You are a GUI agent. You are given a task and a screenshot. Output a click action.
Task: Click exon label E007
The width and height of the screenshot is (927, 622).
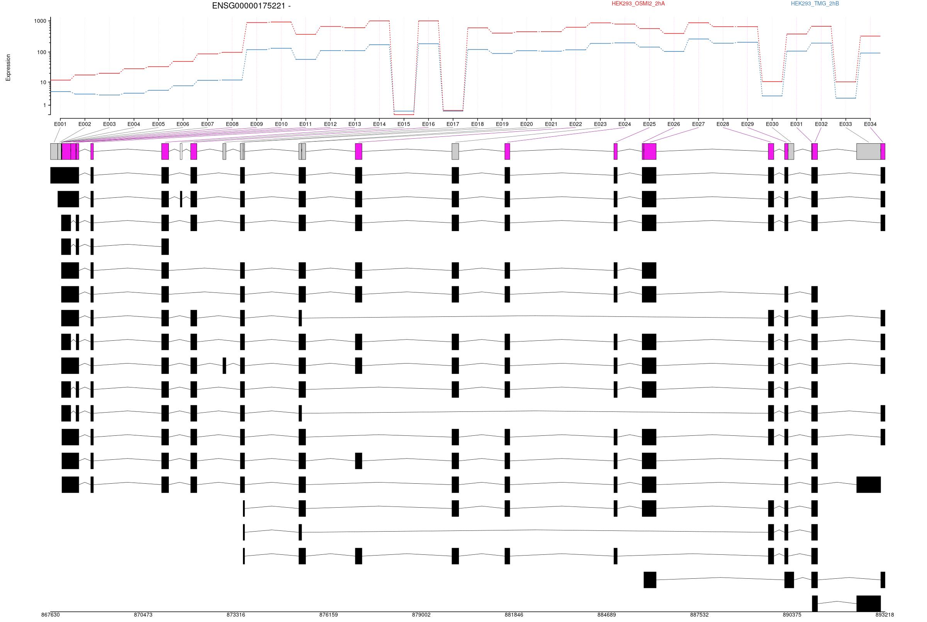207,124
